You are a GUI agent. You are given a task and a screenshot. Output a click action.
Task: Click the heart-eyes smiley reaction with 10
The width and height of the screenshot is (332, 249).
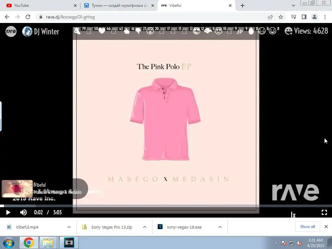219,31
